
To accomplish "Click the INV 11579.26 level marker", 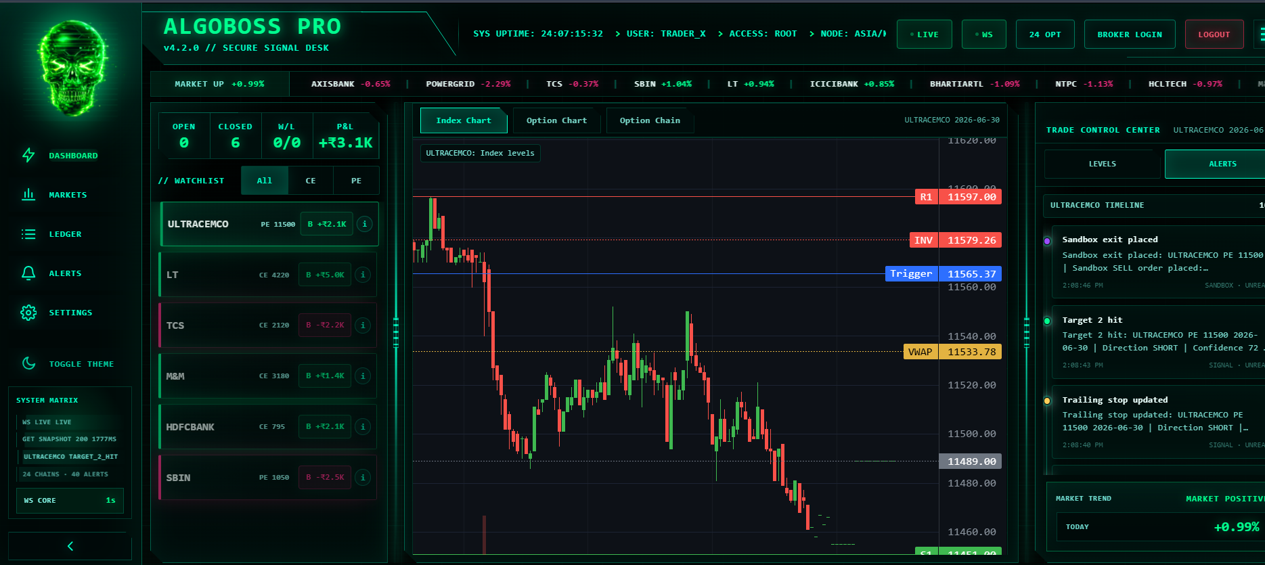I will (955, 240).
